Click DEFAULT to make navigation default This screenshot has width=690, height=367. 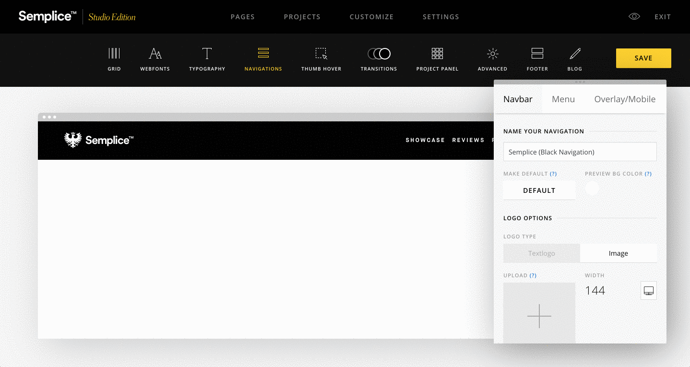pyautogui.click(x=539, y=190)
